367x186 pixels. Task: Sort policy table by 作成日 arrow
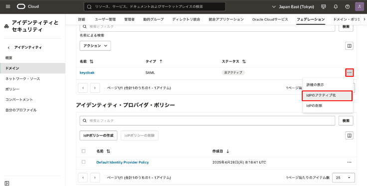227,151
